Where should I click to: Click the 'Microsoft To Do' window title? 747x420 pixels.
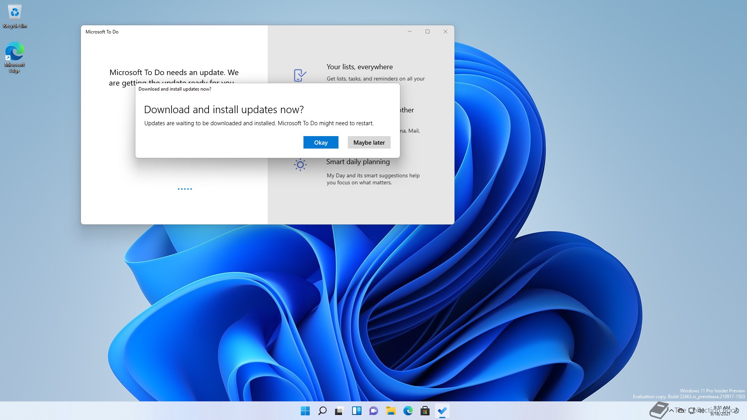click(x=102, y=32)
